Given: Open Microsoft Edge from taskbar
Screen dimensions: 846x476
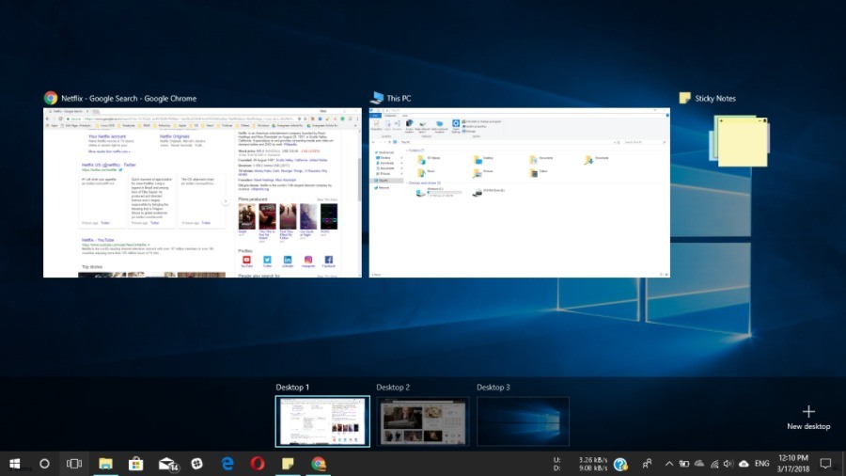Looking at the screenshot, I should (227, 464).
